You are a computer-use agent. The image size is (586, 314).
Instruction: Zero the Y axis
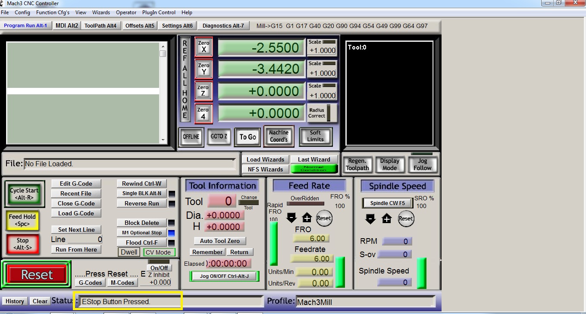point(203,69)
